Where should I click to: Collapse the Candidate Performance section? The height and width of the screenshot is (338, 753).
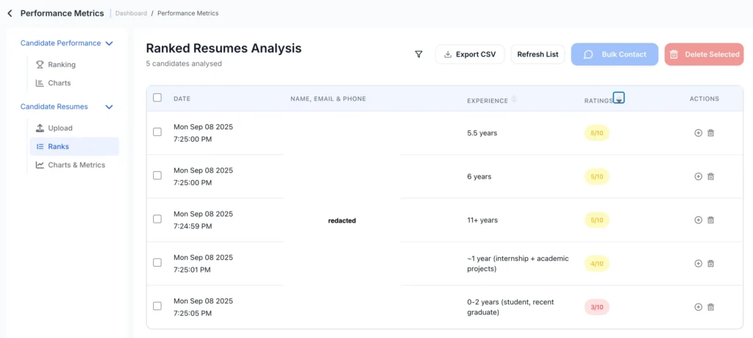pyautogui.click(x=109, y=43)
